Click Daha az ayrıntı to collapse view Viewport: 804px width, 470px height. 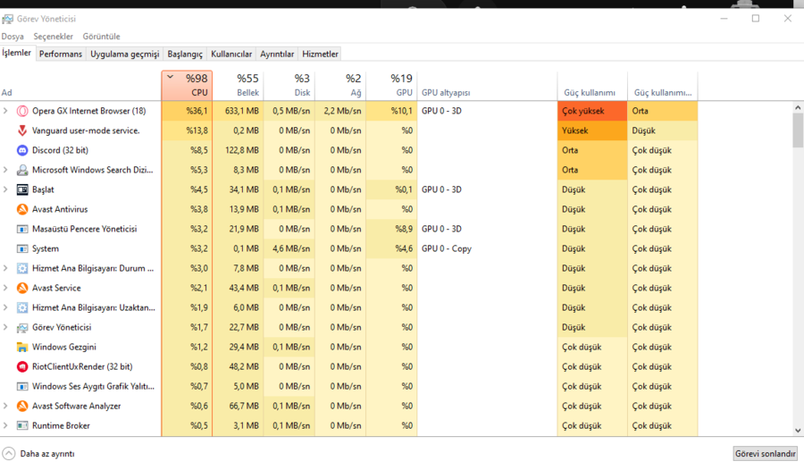(39, 454)
